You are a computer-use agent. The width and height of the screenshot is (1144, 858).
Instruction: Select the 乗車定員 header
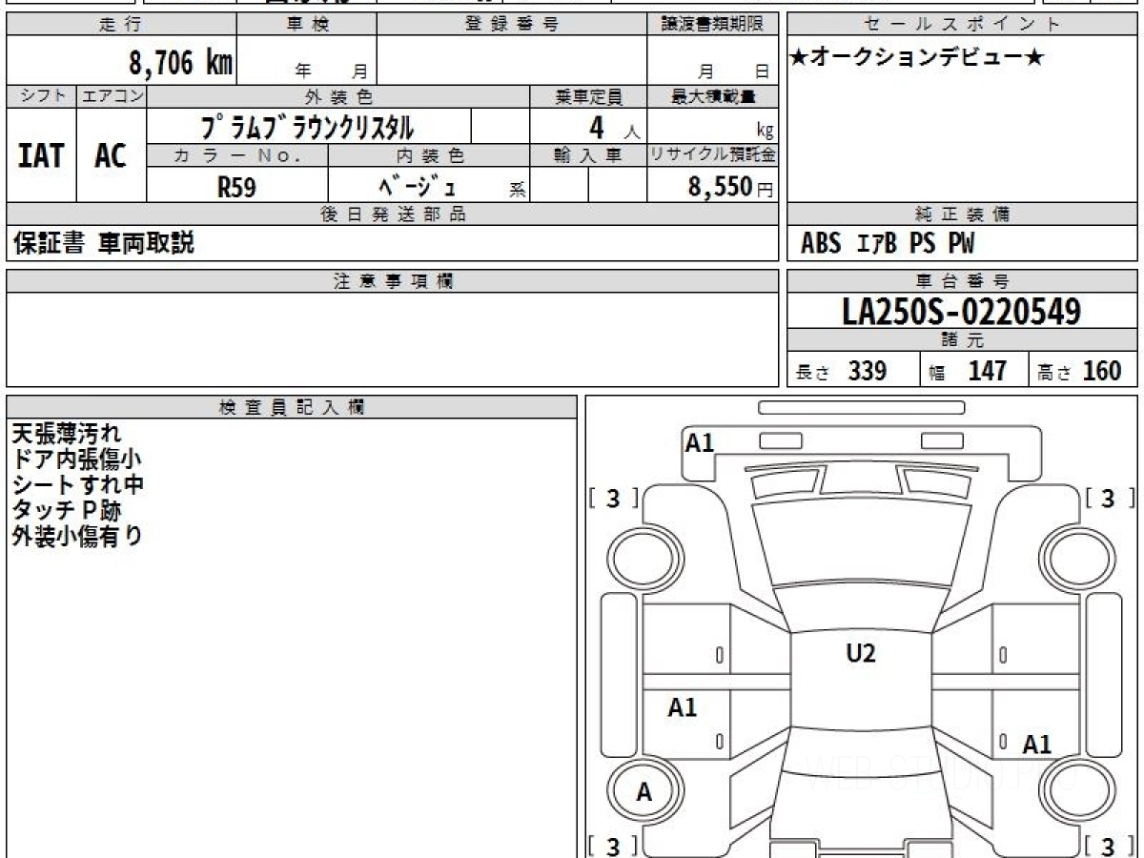tap(588, 96)
